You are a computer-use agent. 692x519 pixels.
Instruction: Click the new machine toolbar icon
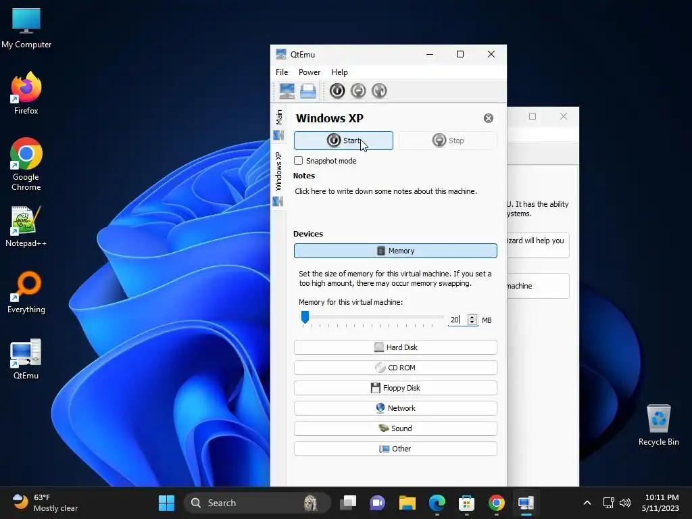(x=287, y=91)
